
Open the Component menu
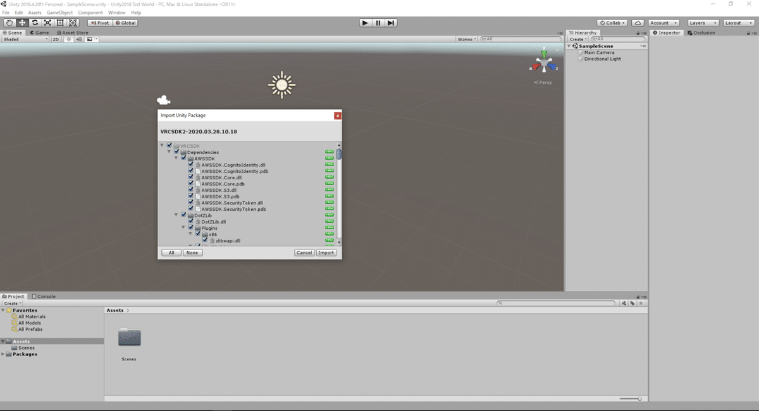(x=90, y=13)
